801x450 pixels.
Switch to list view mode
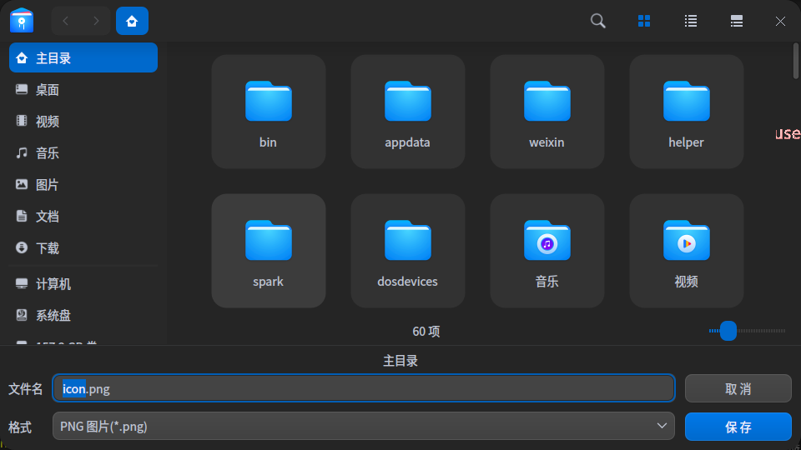[x=691, y=21]
